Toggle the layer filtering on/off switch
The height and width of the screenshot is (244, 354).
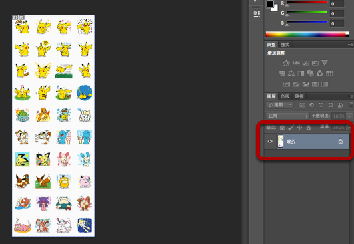tap(351, 105)
